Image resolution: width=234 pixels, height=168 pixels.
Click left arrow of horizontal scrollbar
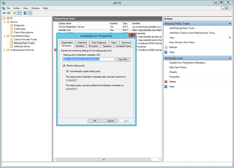(x=55, y=160)
